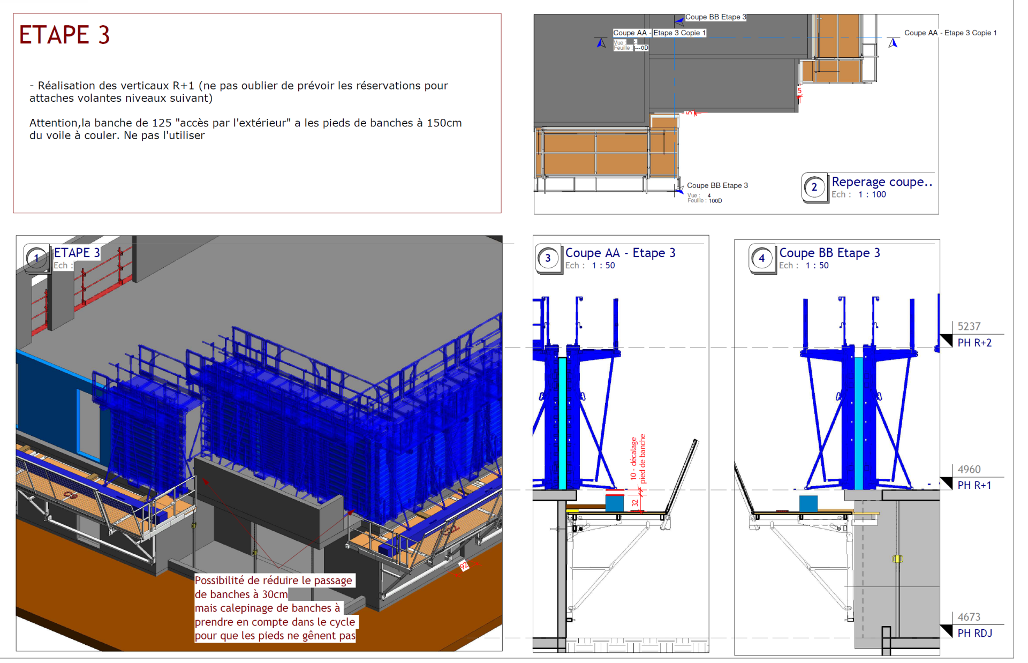Select the top Coupe BB Etape 3 section arrow
The width and height of the screenshot is (1028, 663).
tap(679, 20)
